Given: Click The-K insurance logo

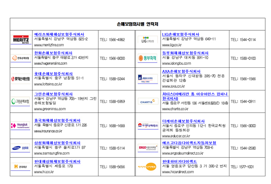Looking at the screenshot, I should 148,126.
